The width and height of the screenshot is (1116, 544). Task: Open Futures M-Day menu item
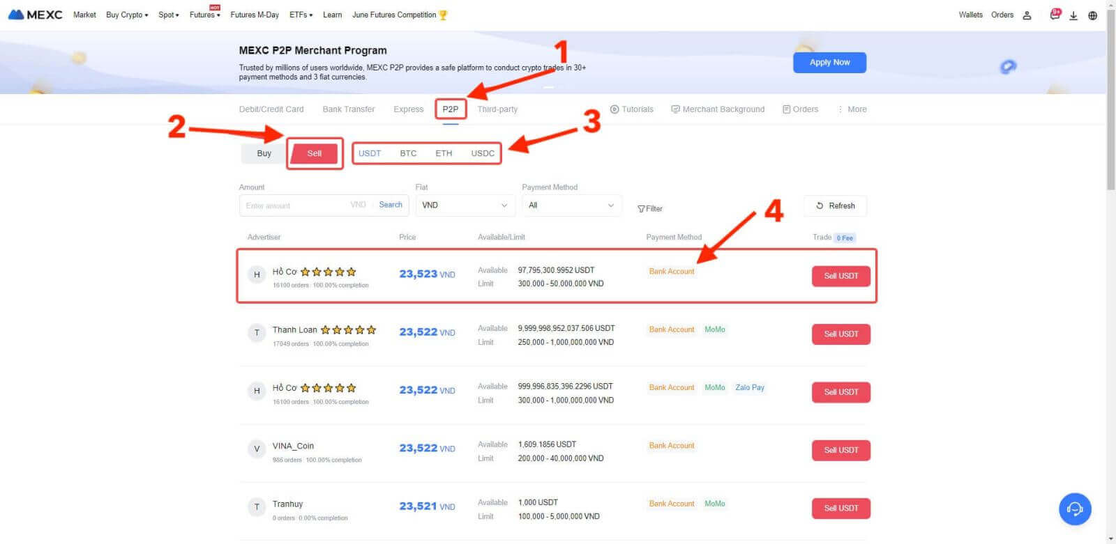coord(255,15)
